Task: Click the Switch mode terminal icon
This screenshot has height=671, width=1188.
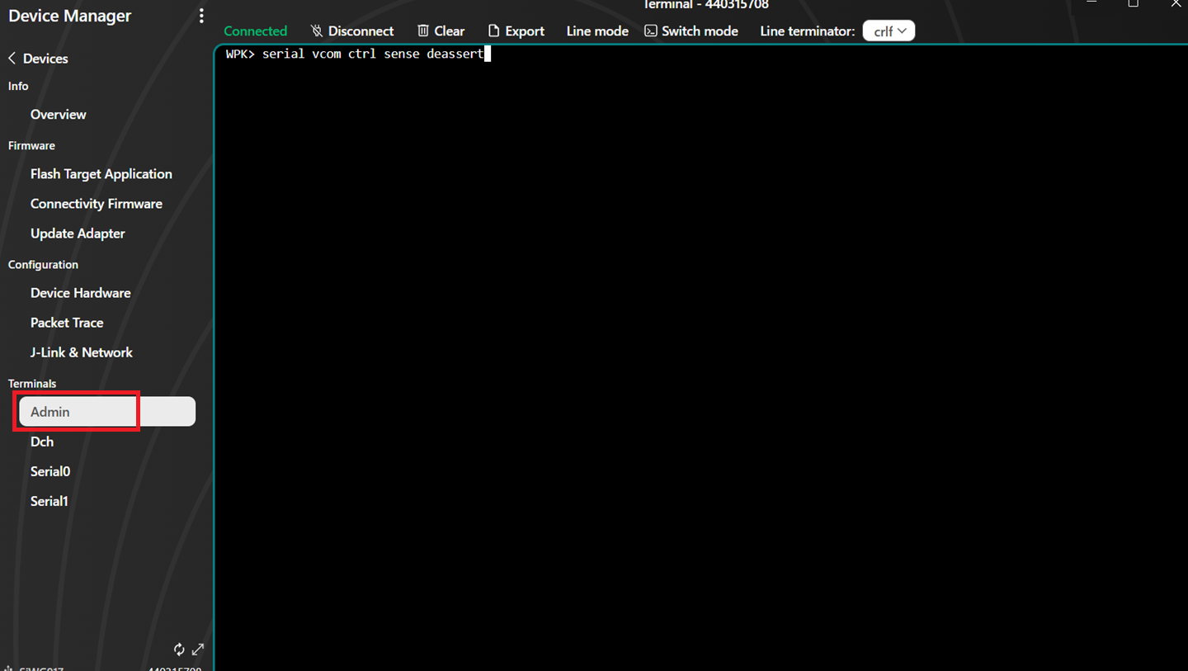Action: click(x=651, y=31)
